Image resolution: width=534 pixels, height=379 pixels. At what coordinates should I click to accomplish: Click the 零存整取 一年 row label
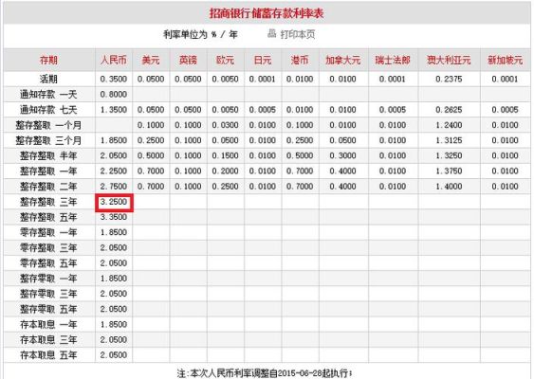point(48,232)
